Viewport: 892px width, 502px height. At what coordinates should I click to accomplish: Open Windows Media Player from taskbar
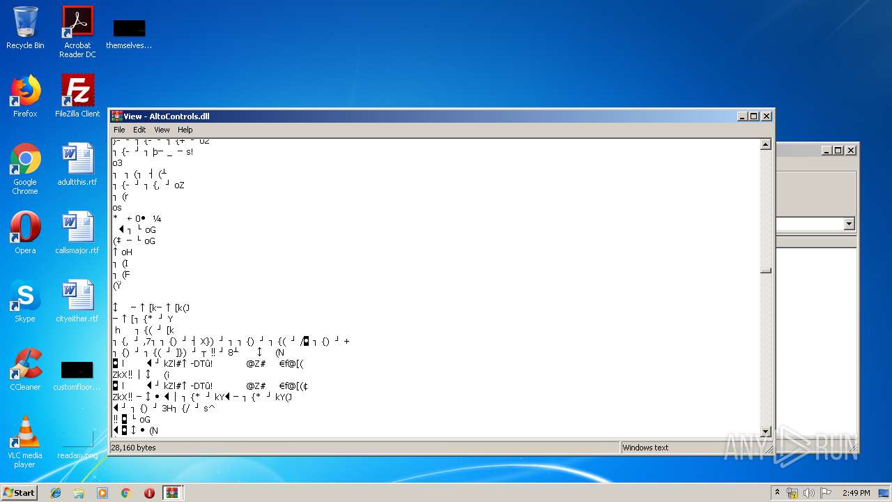point(102,493)
